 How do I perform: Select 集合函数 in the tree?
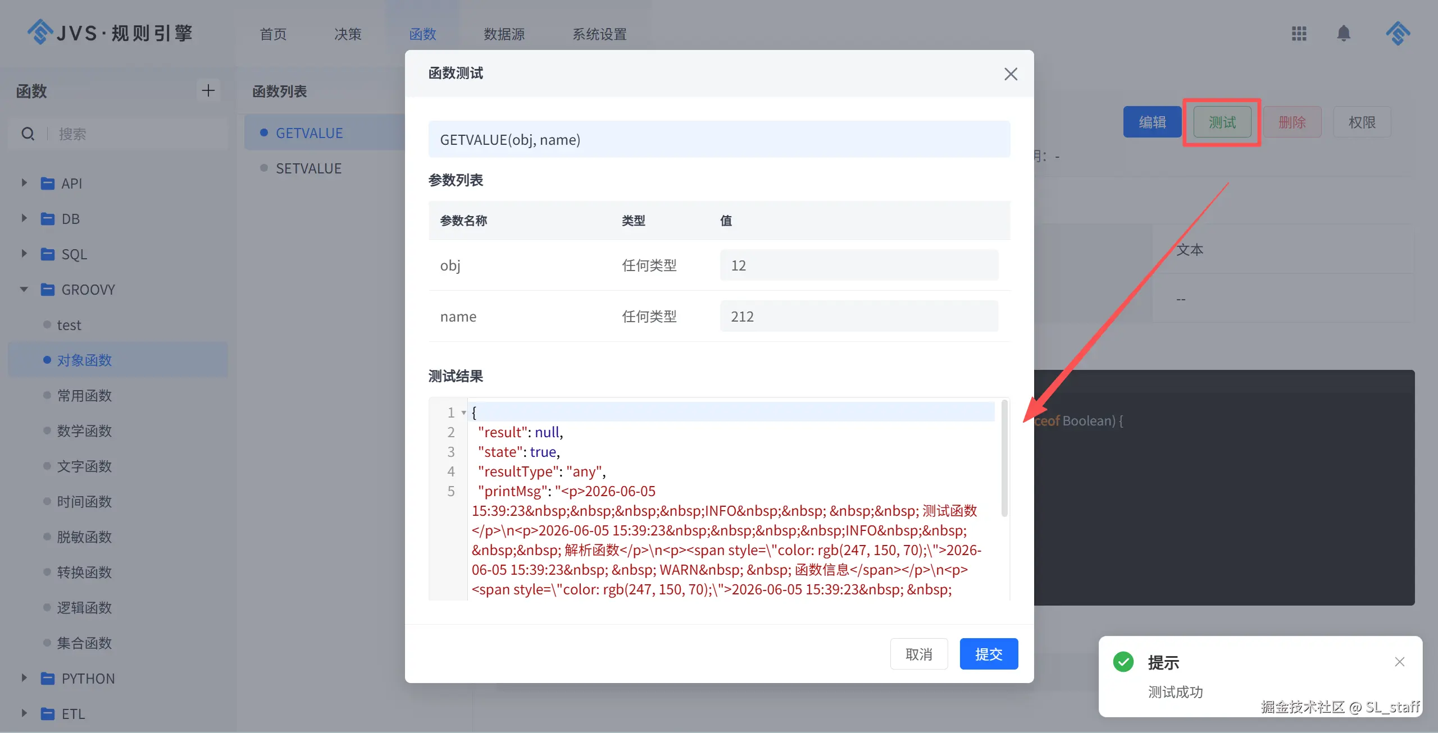(84, 643)
